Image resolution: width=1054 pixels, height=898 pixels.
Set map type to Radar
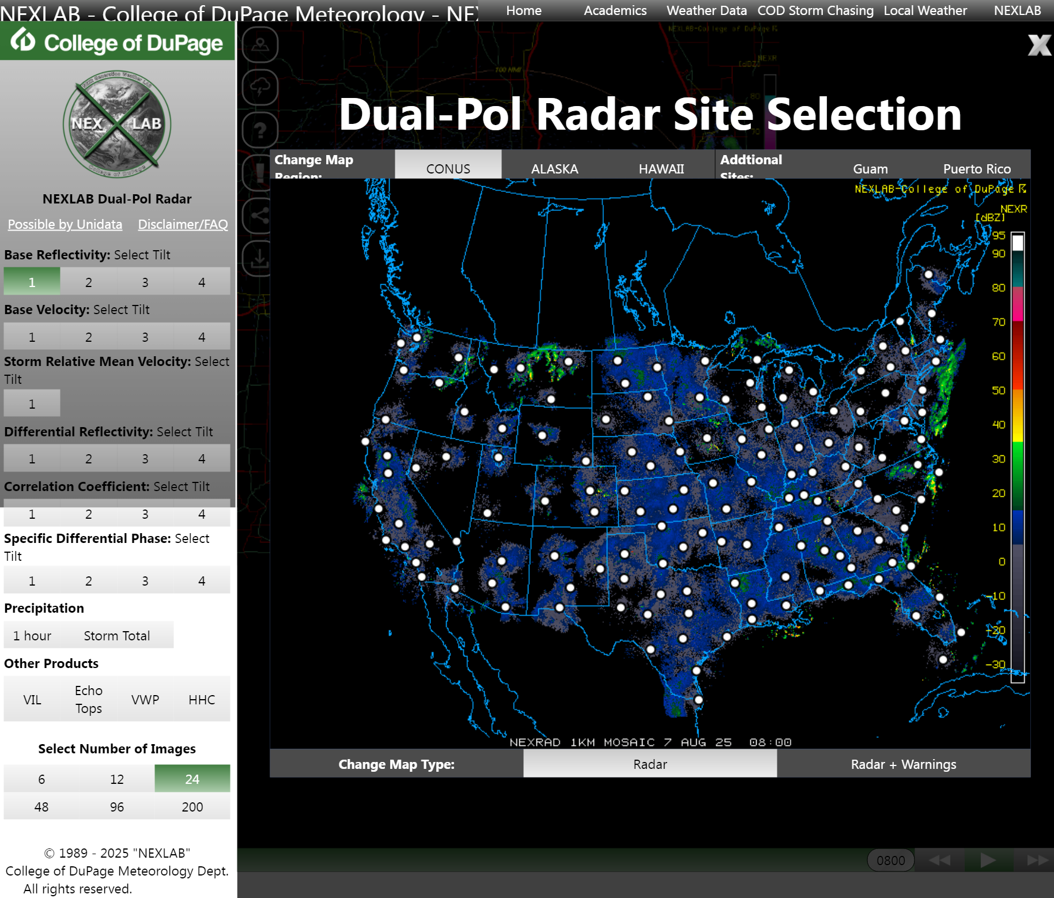[x=650, y=764]
